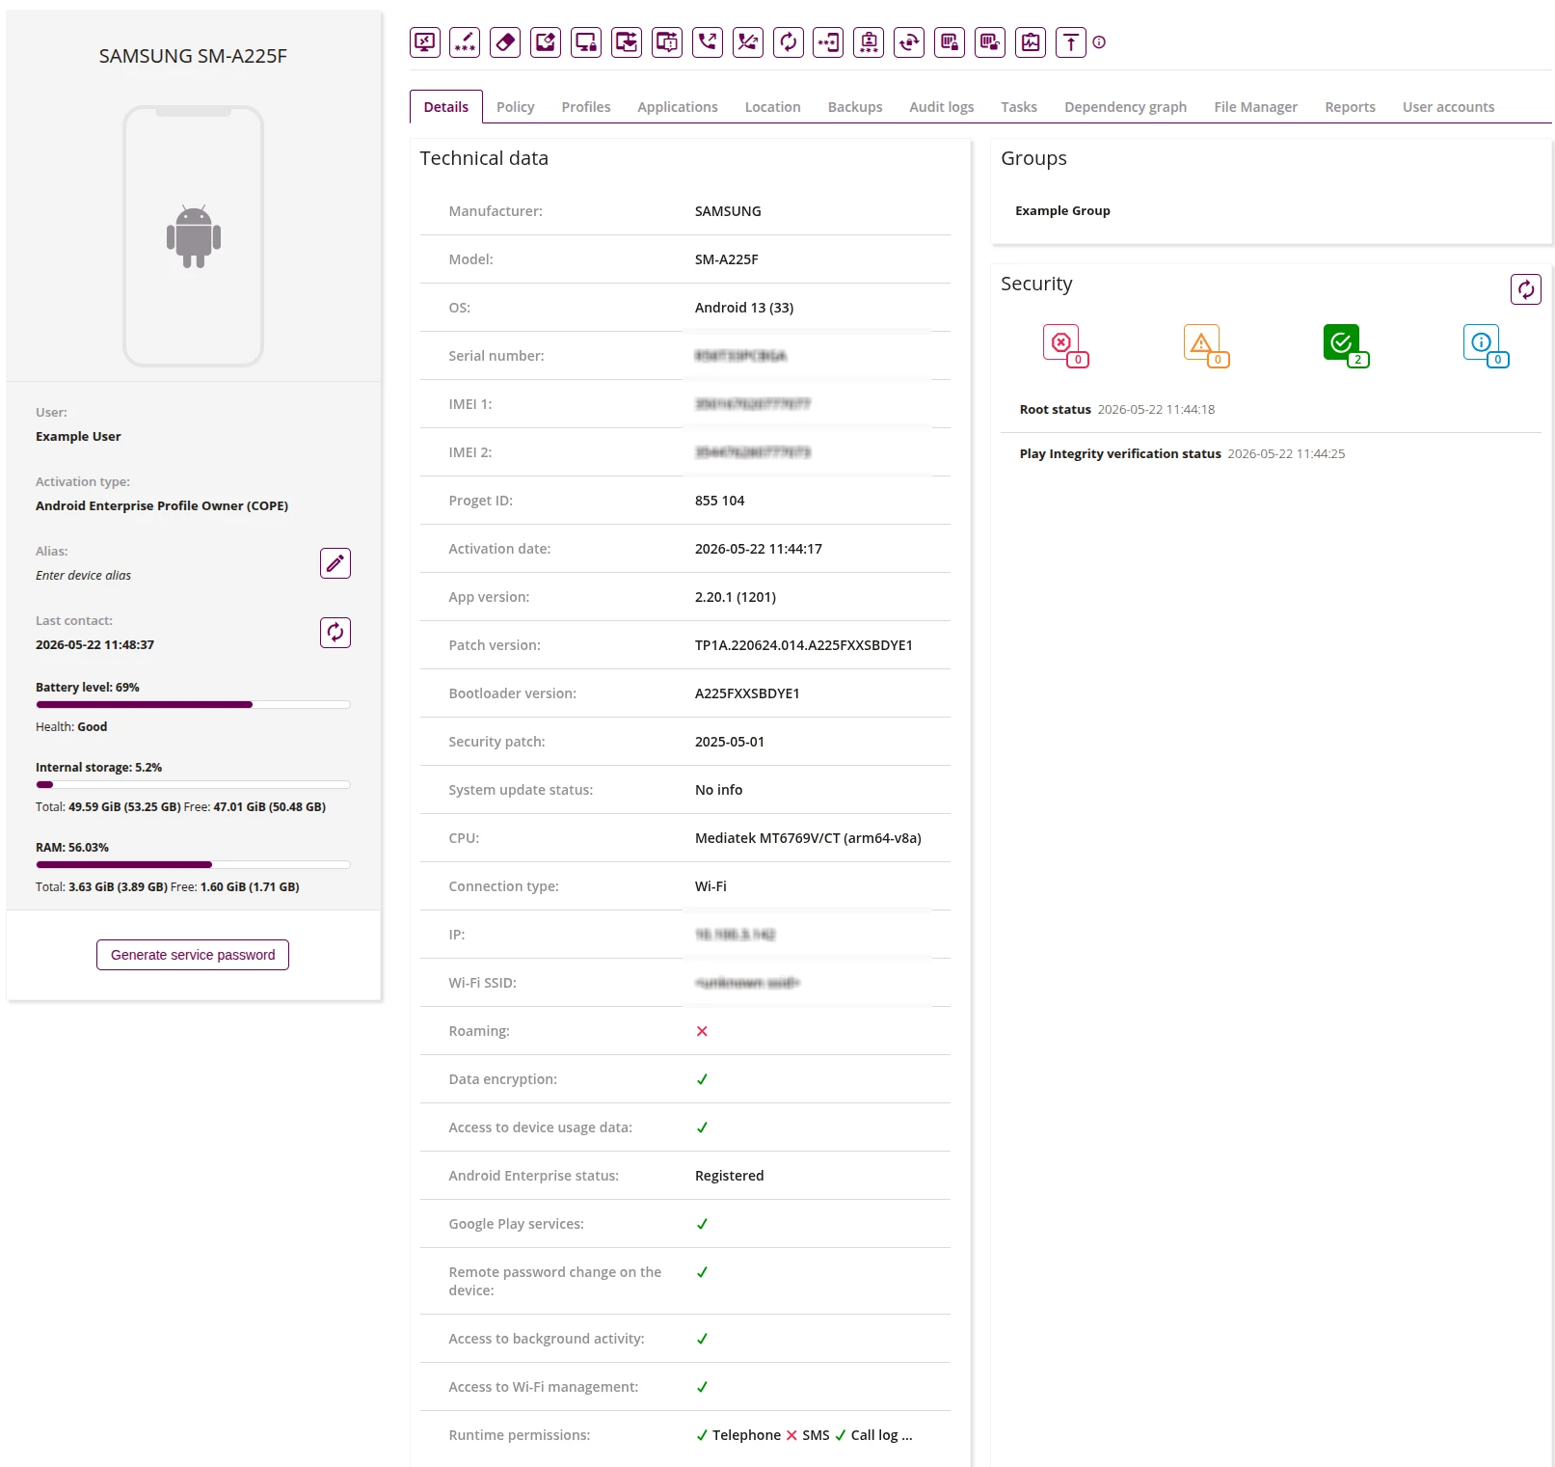Click OS value Android 13 (33)

click(x=744, y=308)
